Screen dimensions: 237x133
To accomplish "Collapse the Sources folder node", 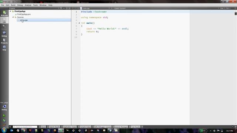I will tap(13, 17).
